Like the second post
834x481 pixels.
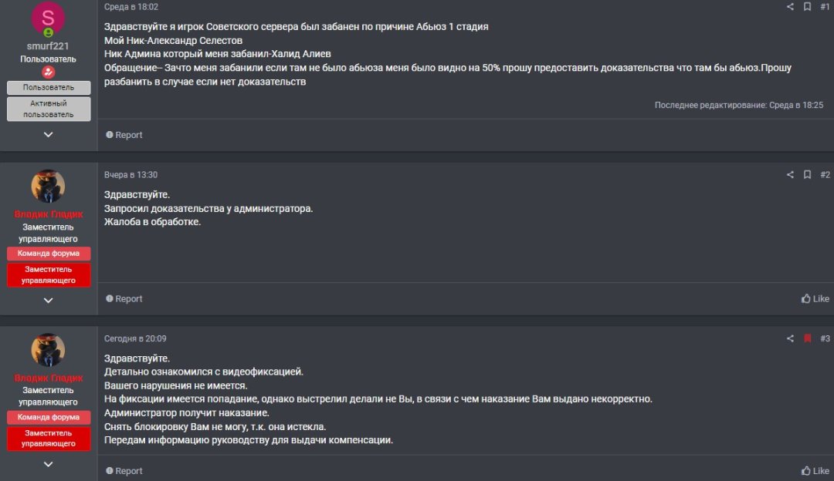[x=815, y=299]
